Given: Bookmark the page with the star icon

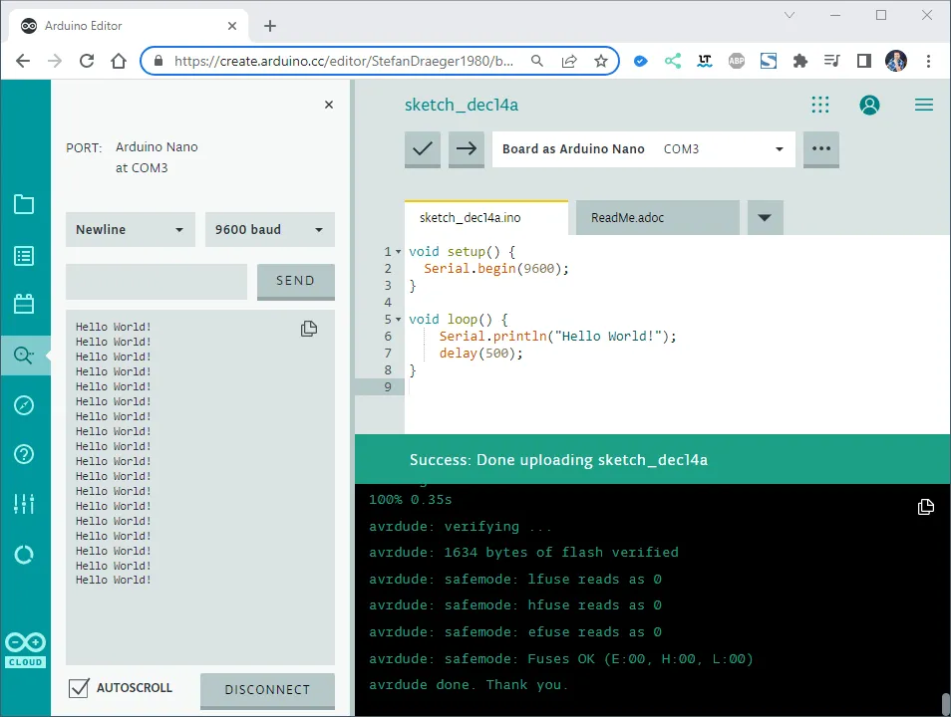Looking at the screenshot, I should pos(602,61).
